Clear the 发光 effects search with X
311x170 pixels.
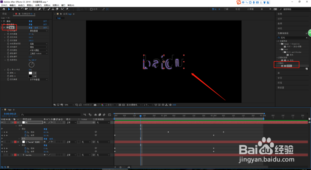tap(307, 38)
